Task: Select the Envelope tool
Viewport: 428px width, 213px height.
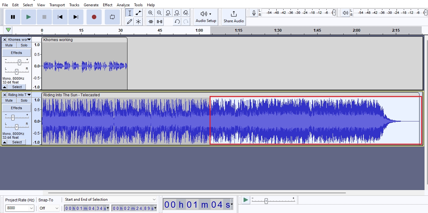Action: coord(138,13)
